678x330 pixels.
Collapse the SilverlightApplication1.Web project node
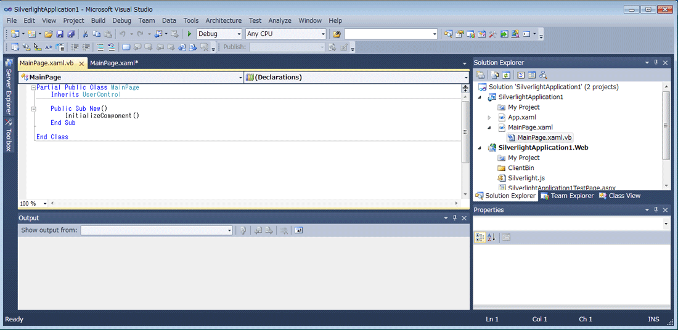(480, 148)
